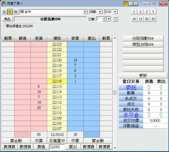Click the 市賣 market sell button
Viewport: 169px width, 152px height.
(x=75, y=141)
